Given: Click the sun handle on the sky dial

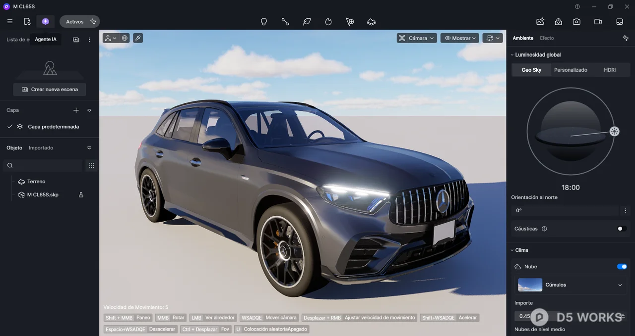Looking at the screenshot, I should point(615,131).
